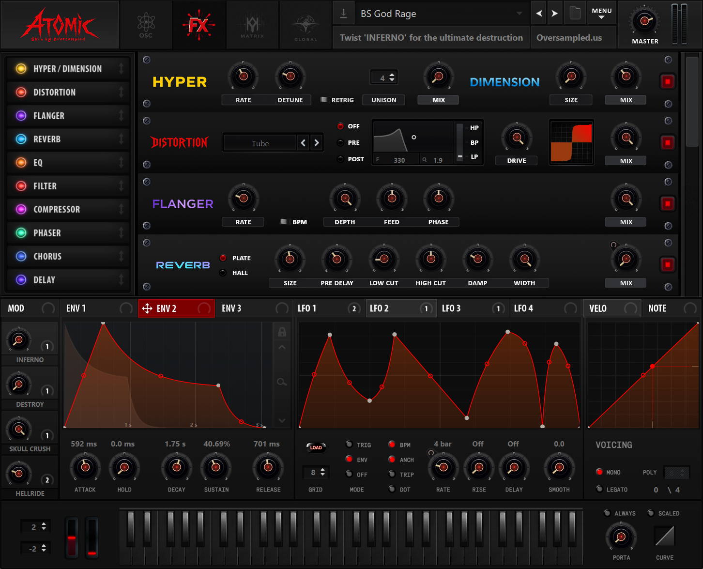Open the OSC atom icon page
Viewport: 703px width, 569px height.
[146, 25]
